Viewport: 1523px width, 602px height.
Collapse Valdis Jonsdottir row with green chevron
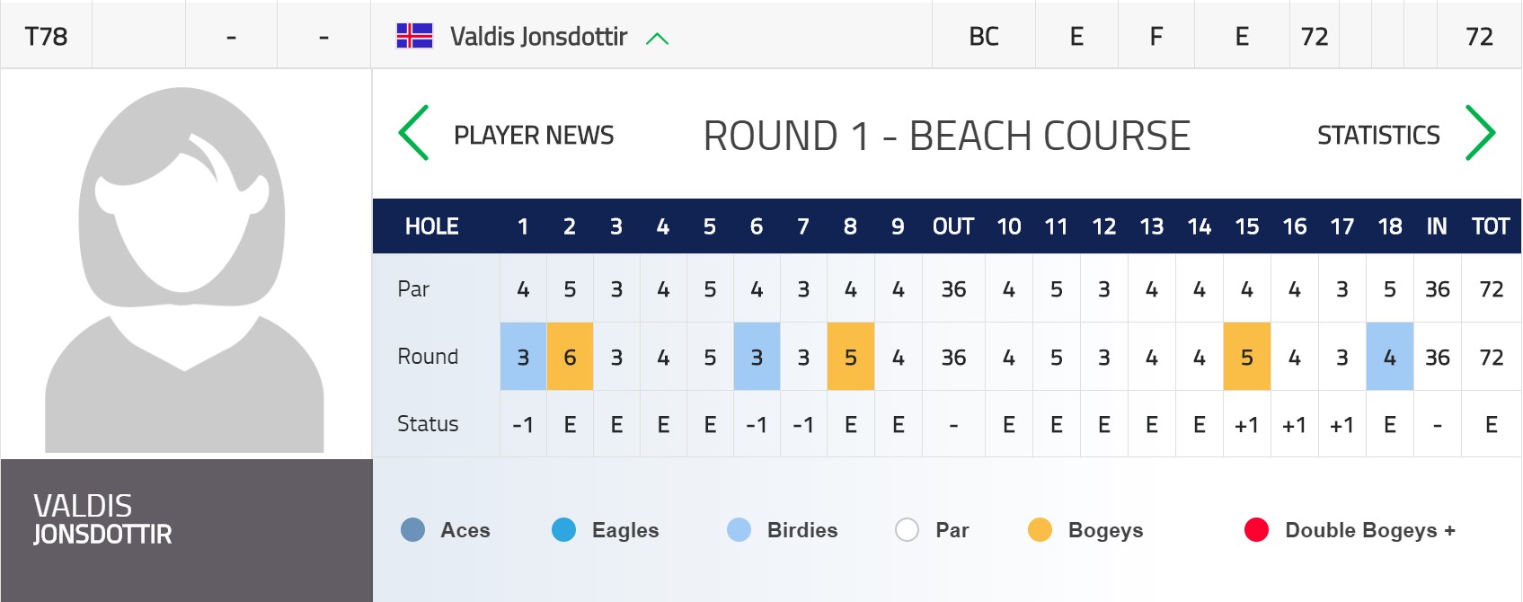point(658,39)
